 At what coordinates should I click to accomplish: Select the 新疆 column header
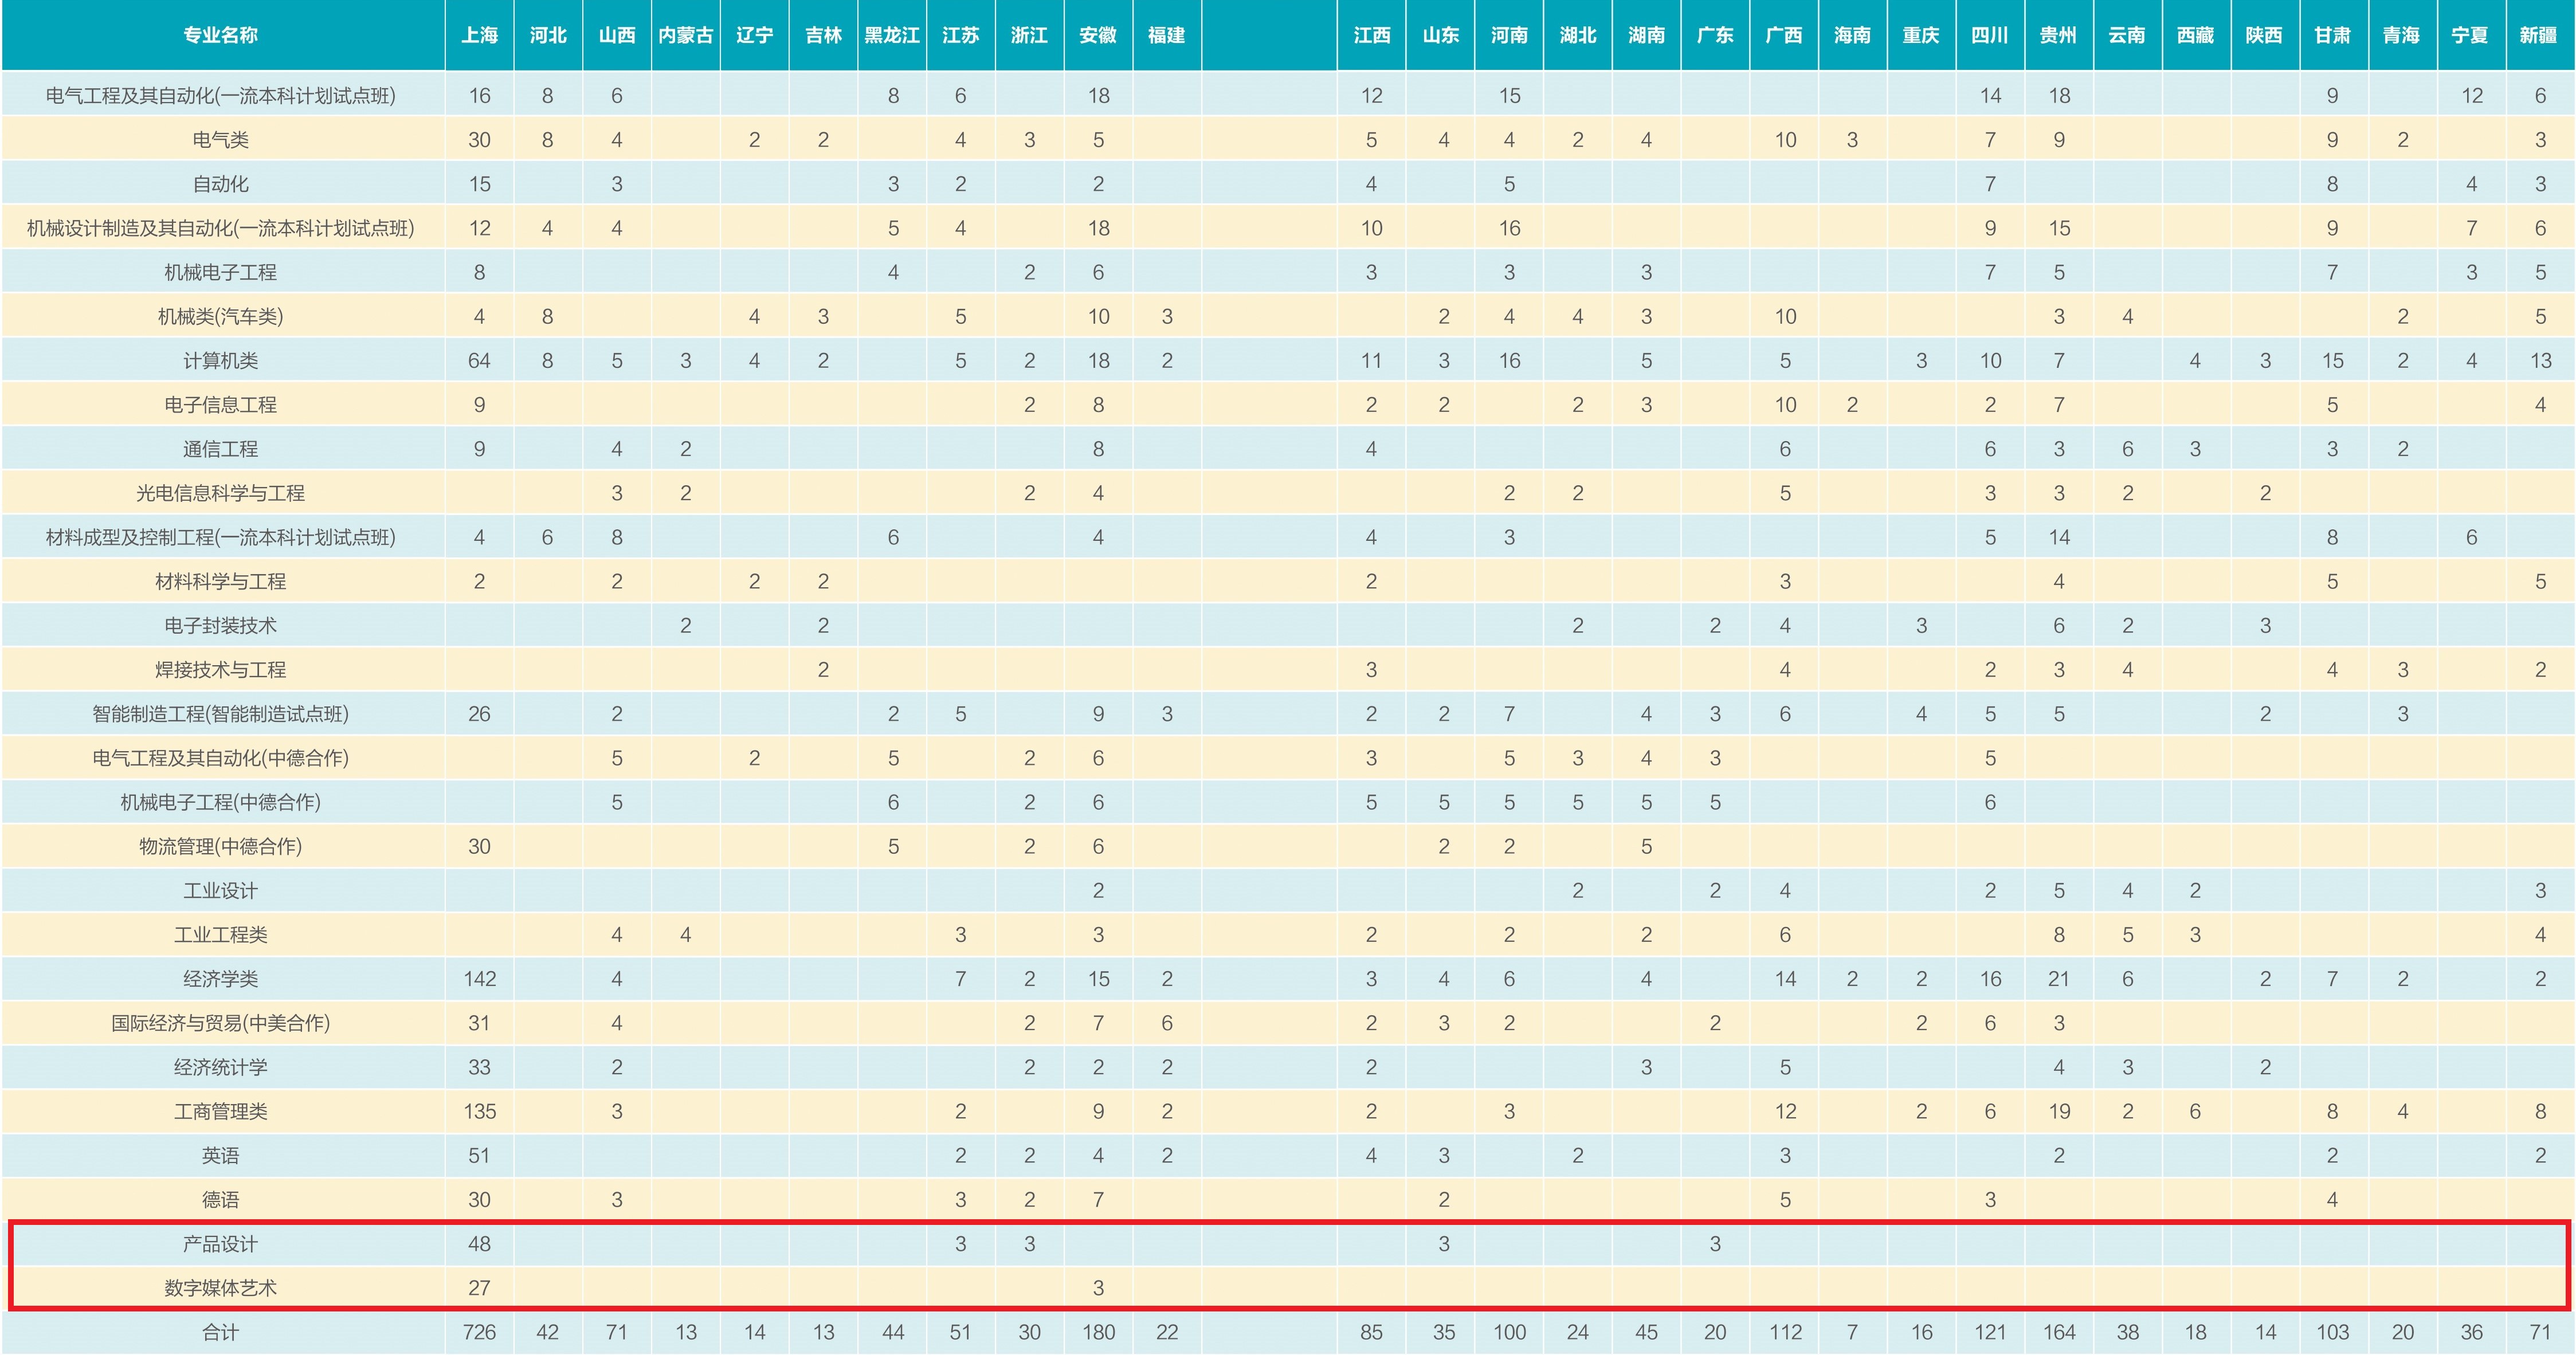2540,35
